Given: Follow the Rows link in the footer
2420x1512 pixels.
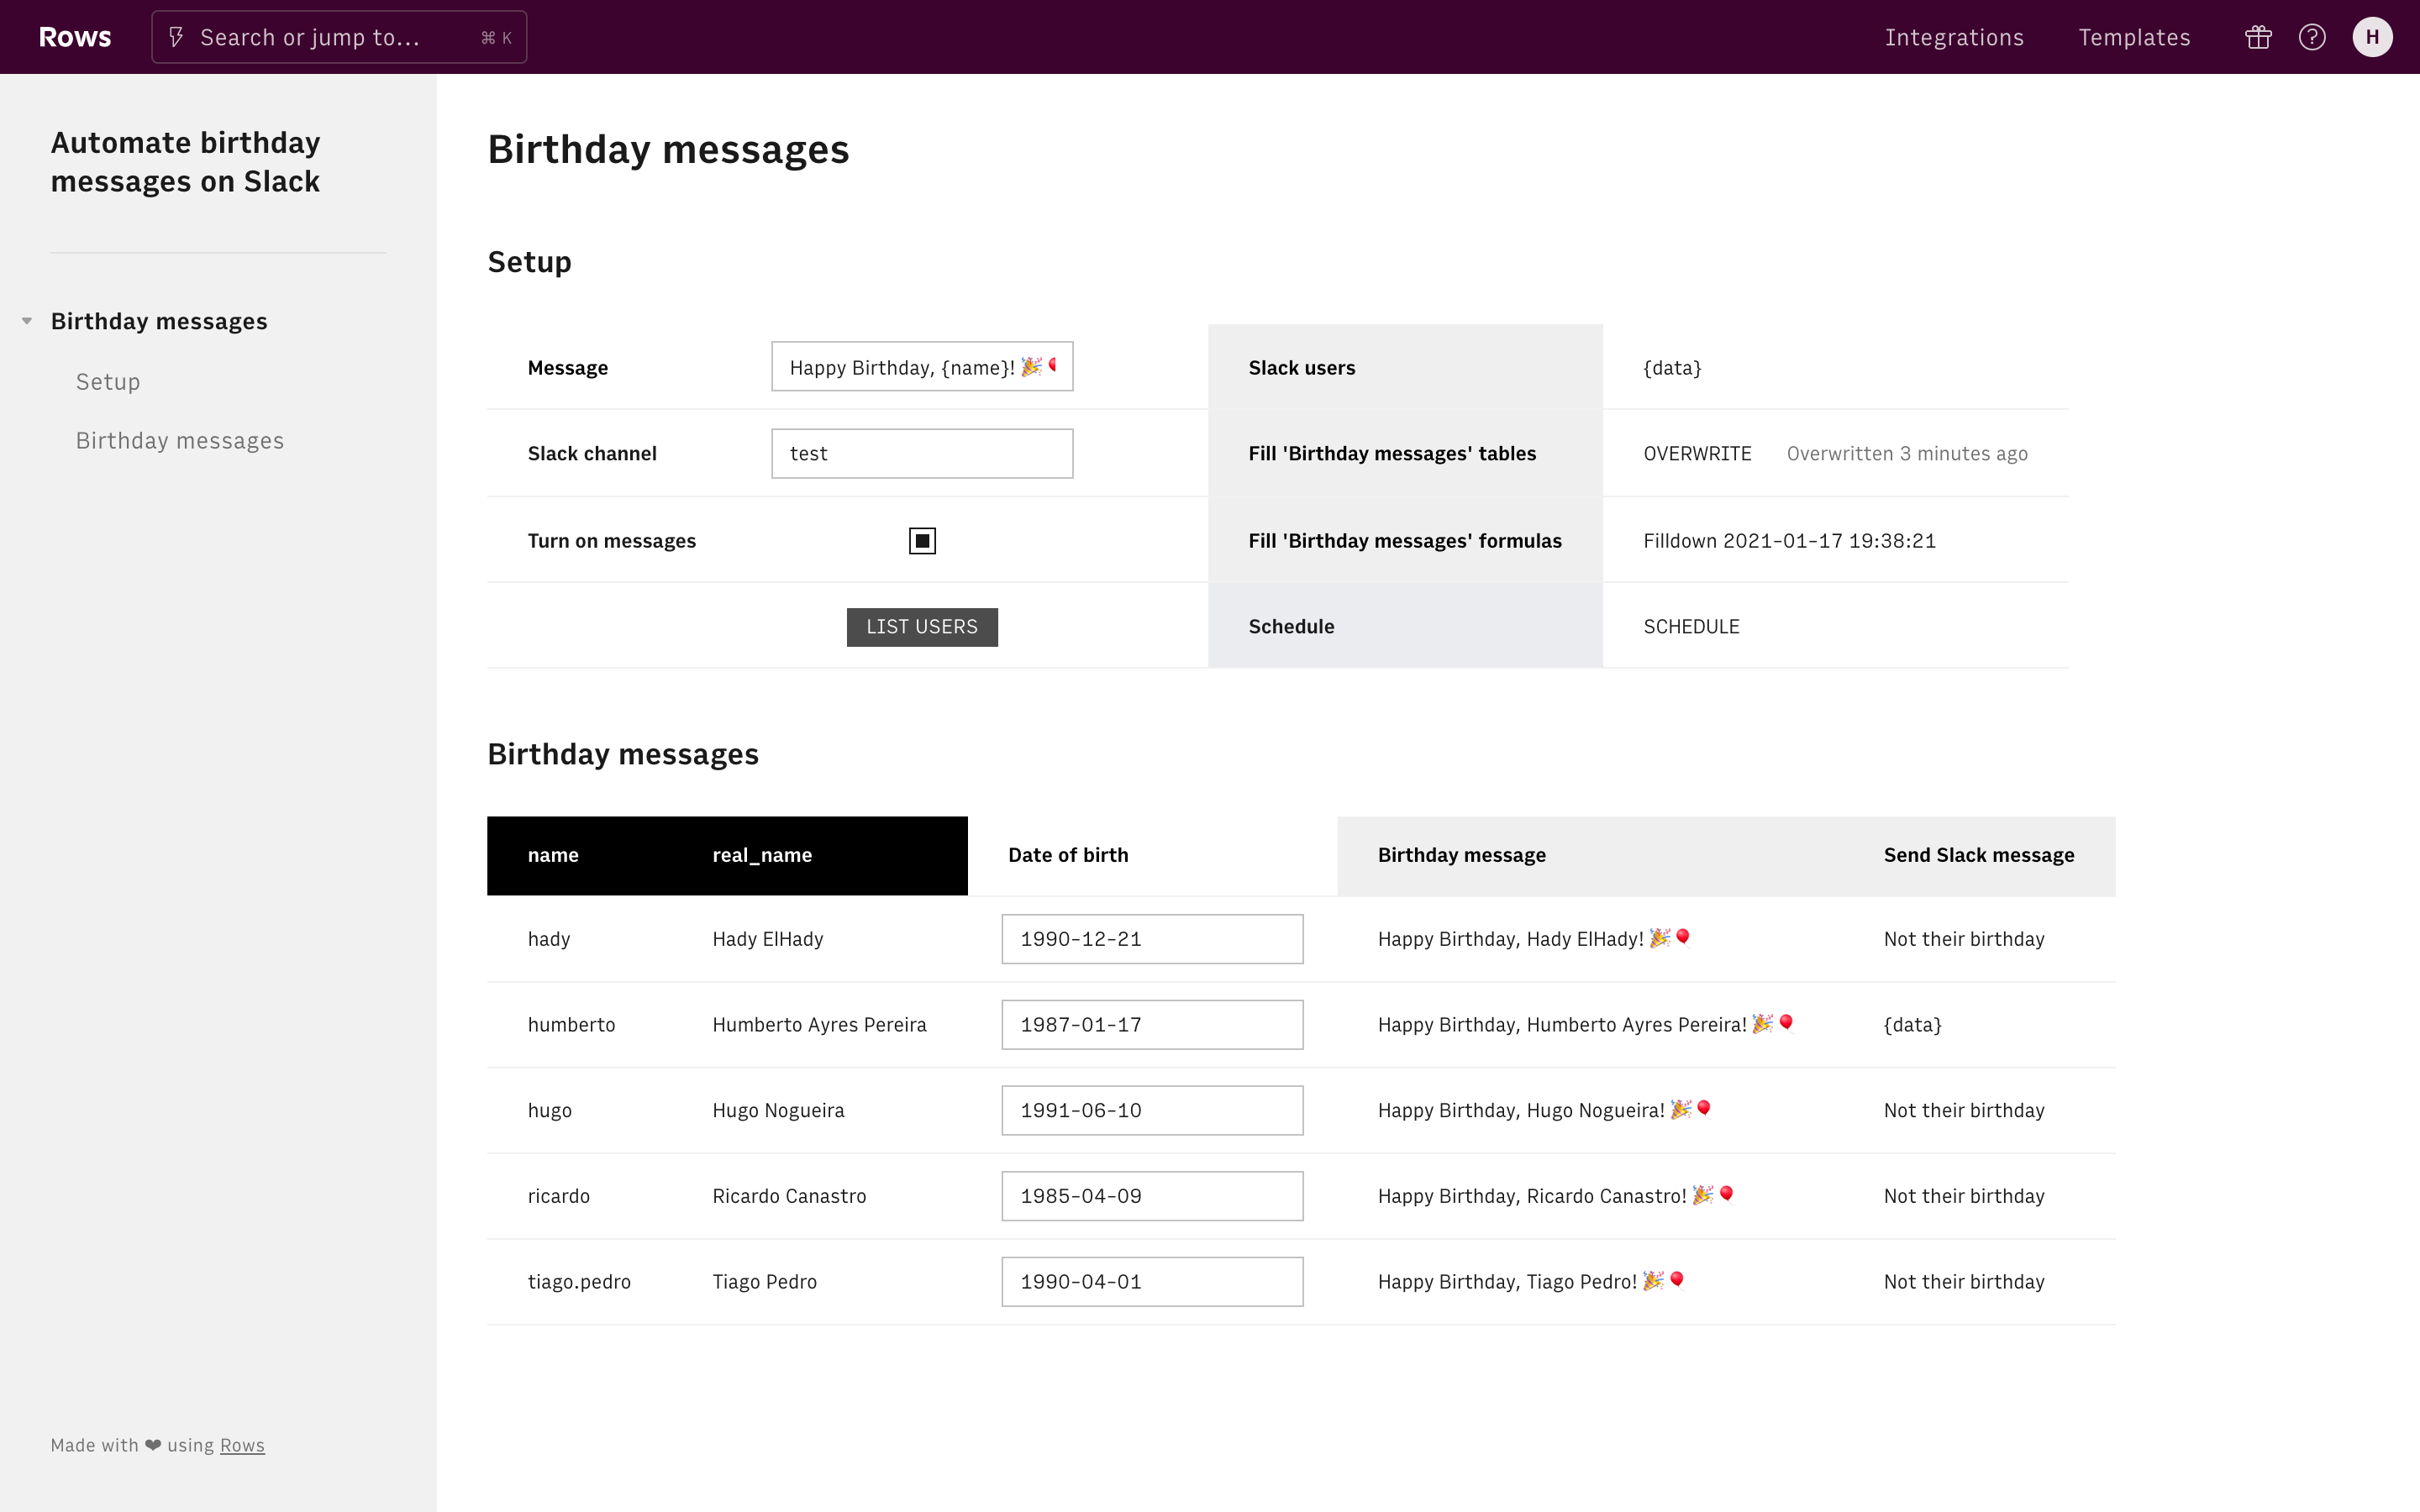Looking at the screenshot, I should click(242, 1445).
